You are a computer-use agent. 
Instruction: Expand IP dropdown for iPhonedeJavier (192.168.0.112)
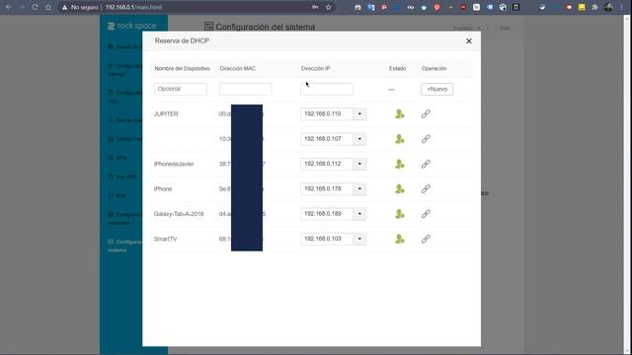[x=359, y=164]
